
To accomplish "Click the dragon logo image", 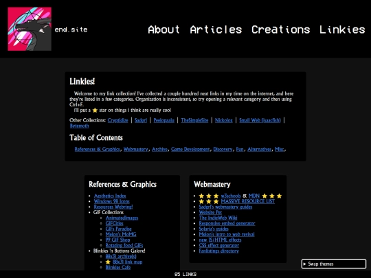I will click(30, 29).
